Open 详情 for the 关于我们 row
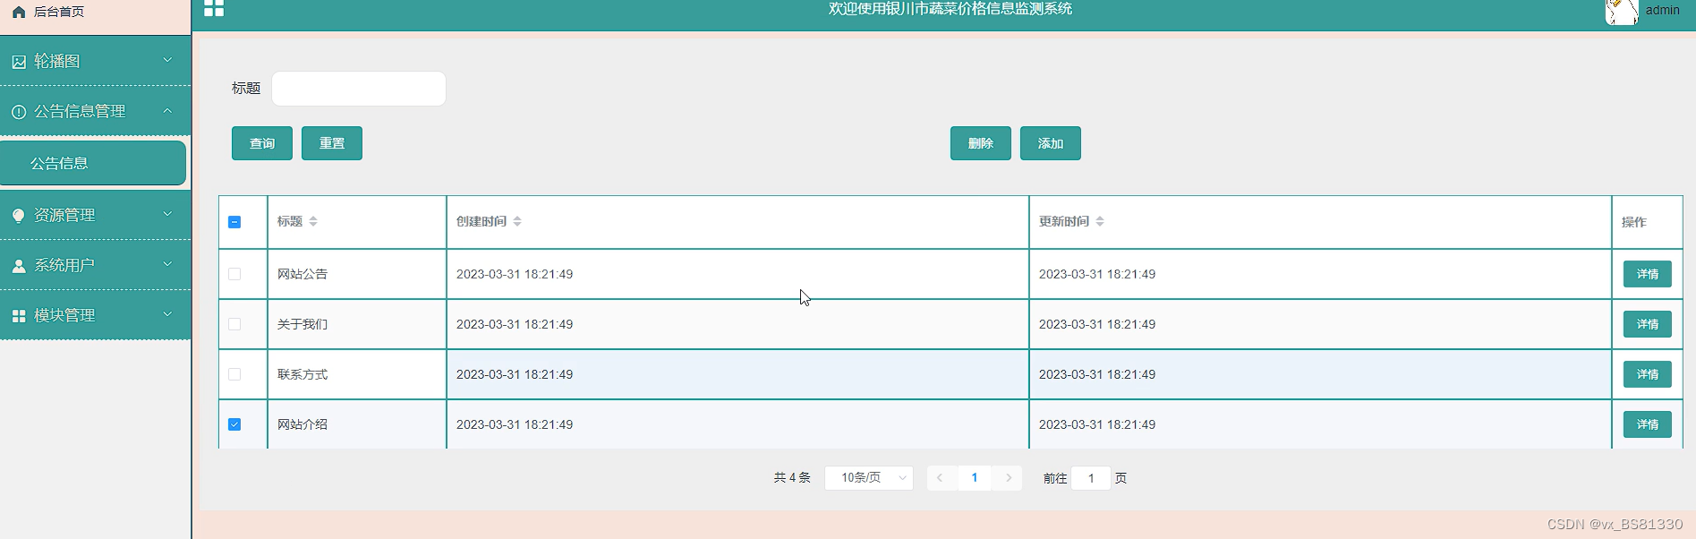Viewport: 1696px width, 539px height. click(x=1648, y=324)
